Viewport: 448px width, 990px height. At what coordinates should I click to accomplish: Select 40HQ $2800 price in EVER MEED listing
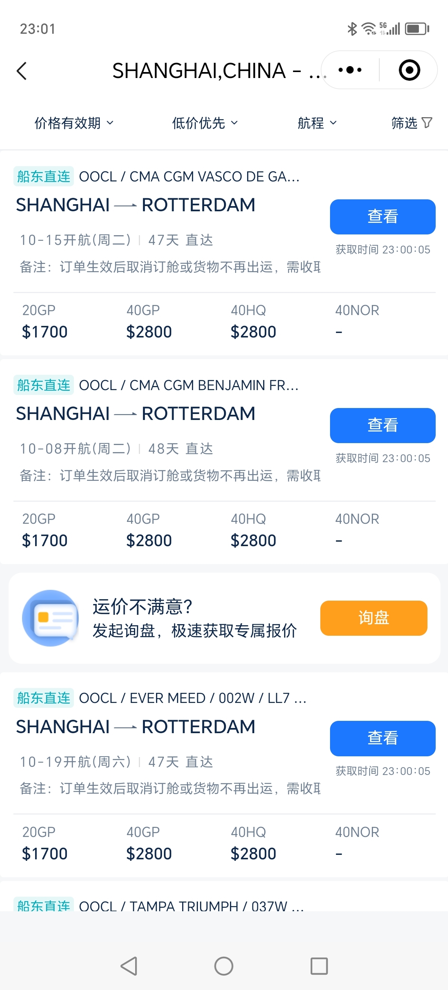(x=253, y=843)
